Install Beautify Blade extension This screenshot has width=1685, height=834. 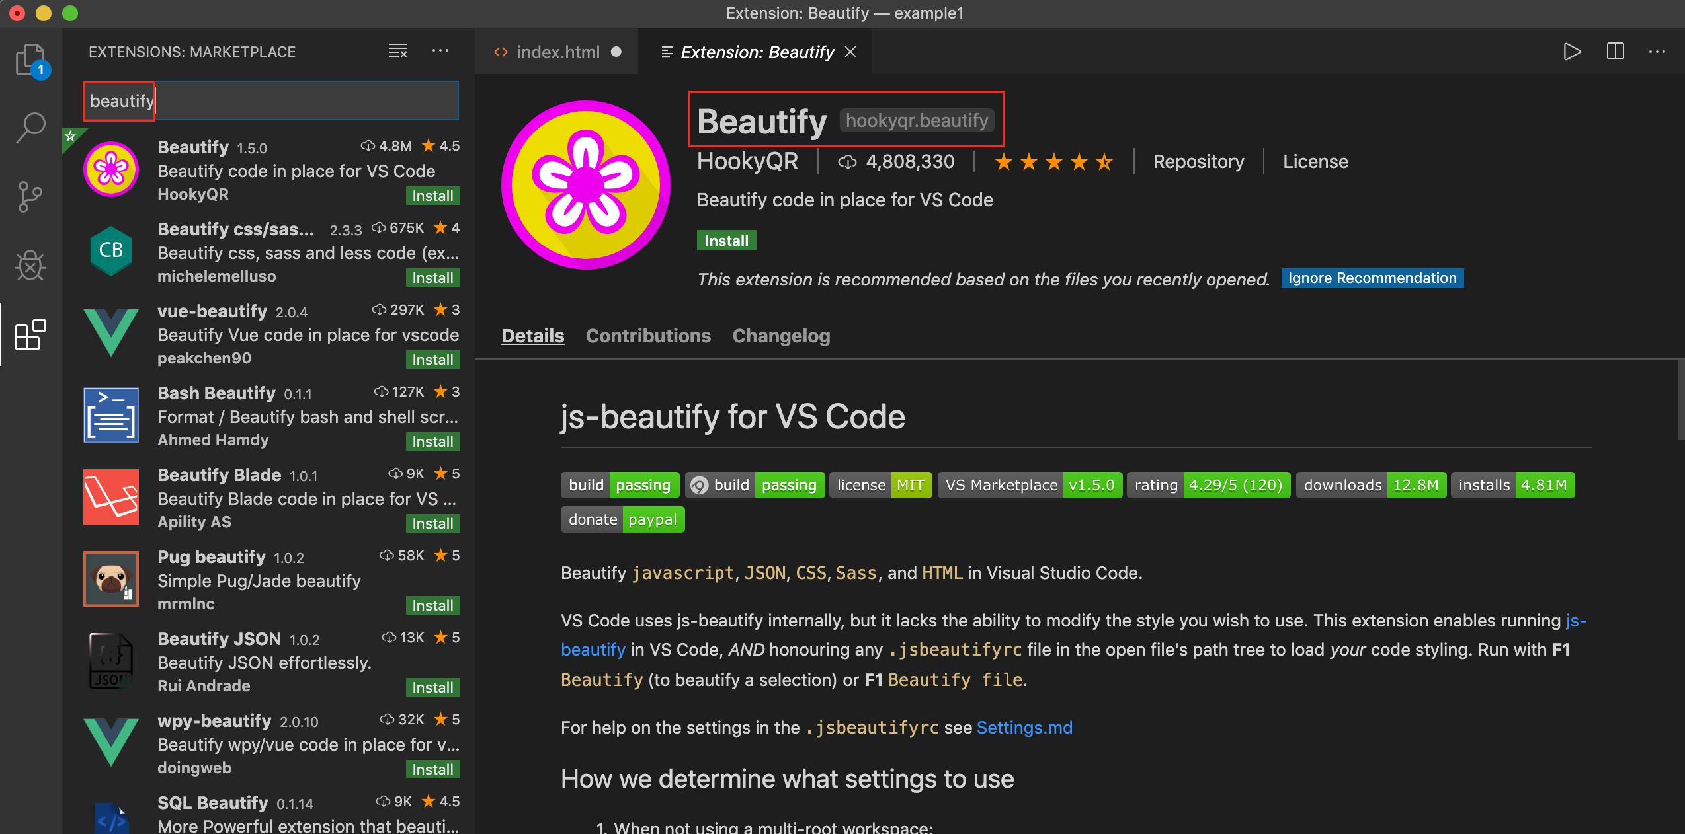point(432,524)
